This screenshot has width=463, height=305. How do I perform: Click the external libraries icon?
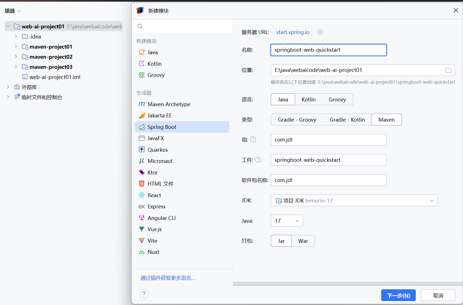(17, 87)
